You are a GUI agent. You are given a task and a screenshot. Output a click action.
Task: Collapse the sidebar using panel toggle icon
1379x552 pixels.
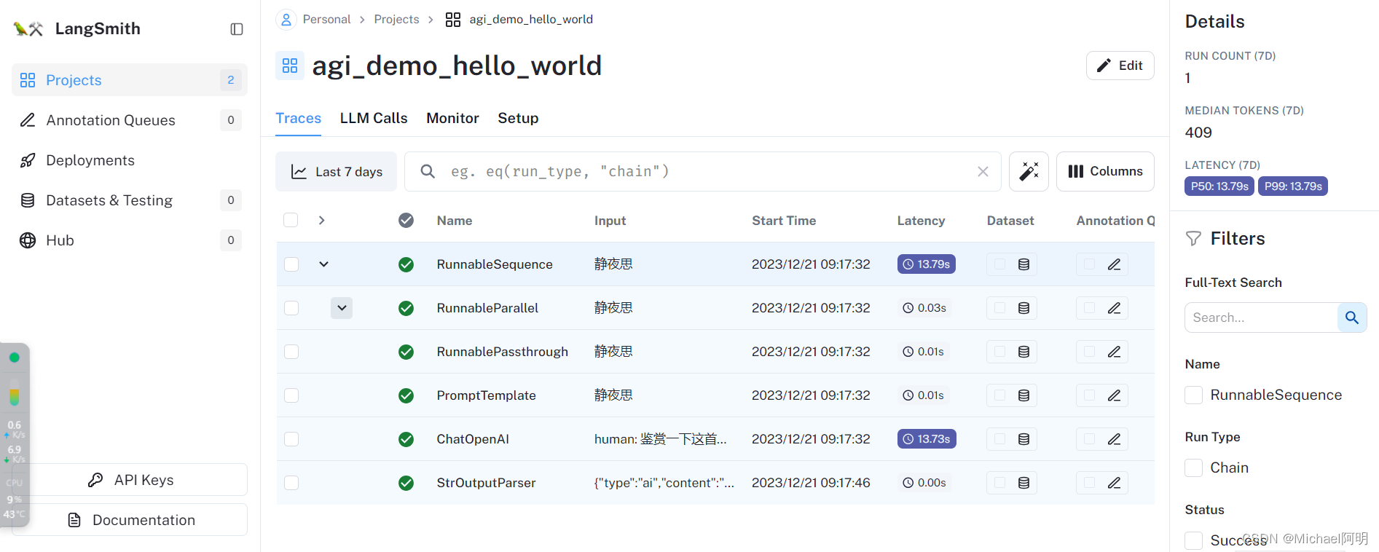pyautogui.click(x=237, y=29)
